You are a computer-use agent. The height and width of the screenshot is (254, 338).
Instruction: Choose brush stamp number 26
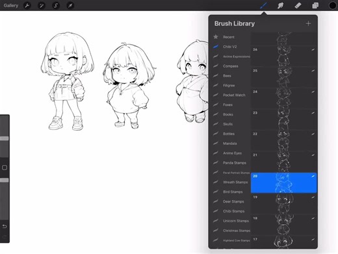tap(284, 56)
